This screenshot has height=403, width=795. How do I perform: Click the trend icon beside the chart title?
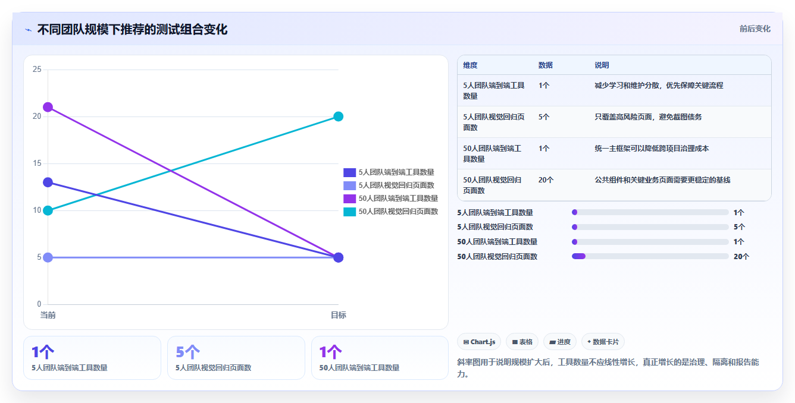point(28,30)
